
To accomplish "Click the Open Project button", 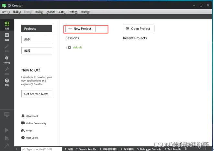I will [x=139, y=28].
